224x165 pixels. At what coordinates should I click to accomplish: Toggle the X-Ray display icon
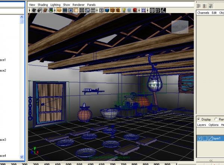[x=152, y=10]
